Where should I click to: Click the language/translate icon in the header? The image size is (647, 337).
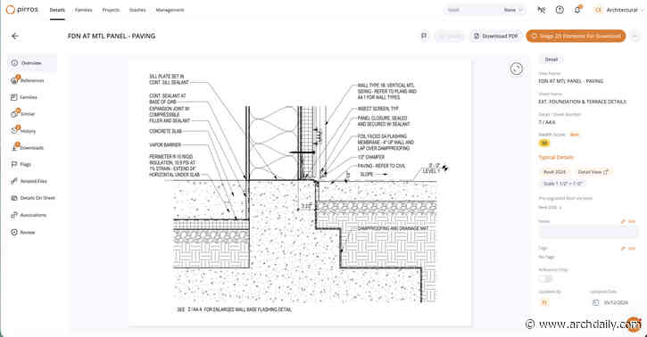[542, 10]
